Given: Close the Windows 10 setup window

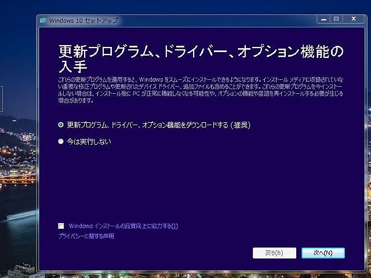Looking at the screenshot, I should click(354, 19).
